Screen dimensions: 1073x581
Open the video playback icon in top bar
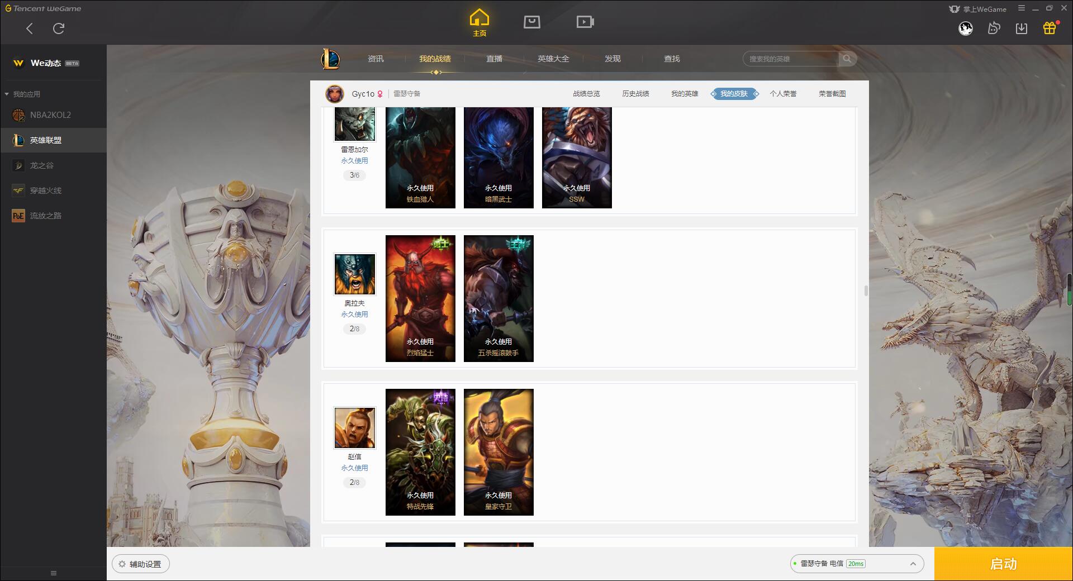pos(585,22)
